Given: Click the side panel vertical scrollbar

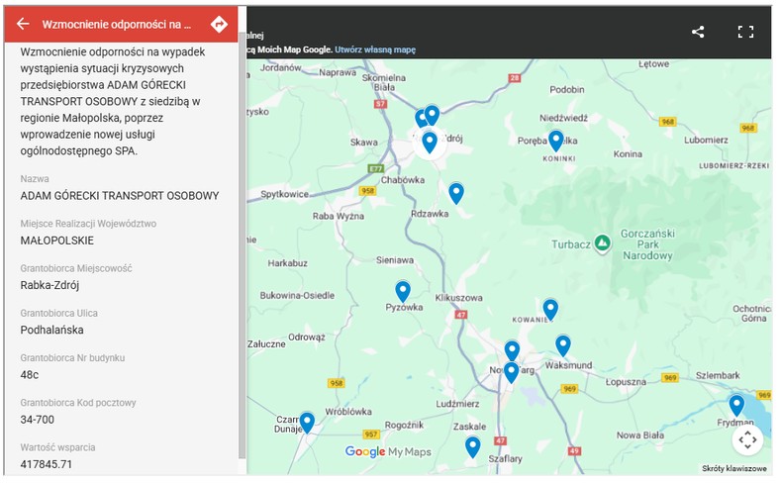Looking at the screenshot, I should pos(242,245).
